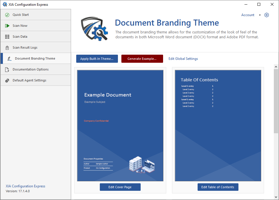Switch to the Scan Data section
This screenshot has height=200, width=279.
(36, 37)
